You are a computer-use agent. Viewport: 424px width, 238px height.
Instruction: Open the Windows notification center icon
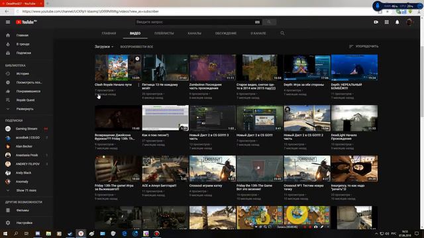417,233
